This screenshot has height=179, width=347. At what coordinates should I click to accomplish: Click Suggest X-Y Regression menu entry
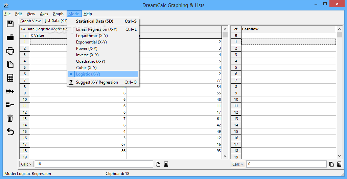103,82
